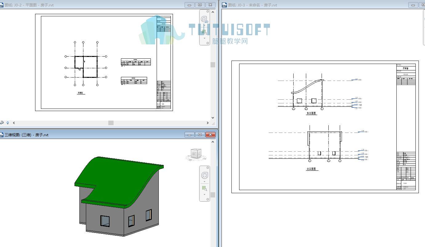Click scroll-down arrow in J0-2 window

(213, 118)
